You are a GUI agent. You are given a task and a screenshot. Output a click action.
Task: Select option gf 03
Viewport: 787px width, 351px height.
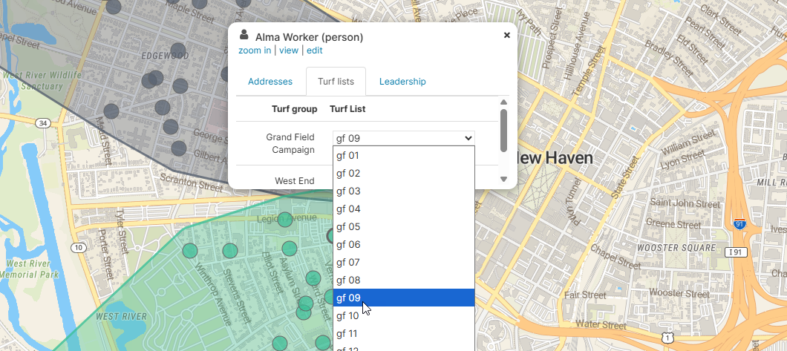coord(404,191)
